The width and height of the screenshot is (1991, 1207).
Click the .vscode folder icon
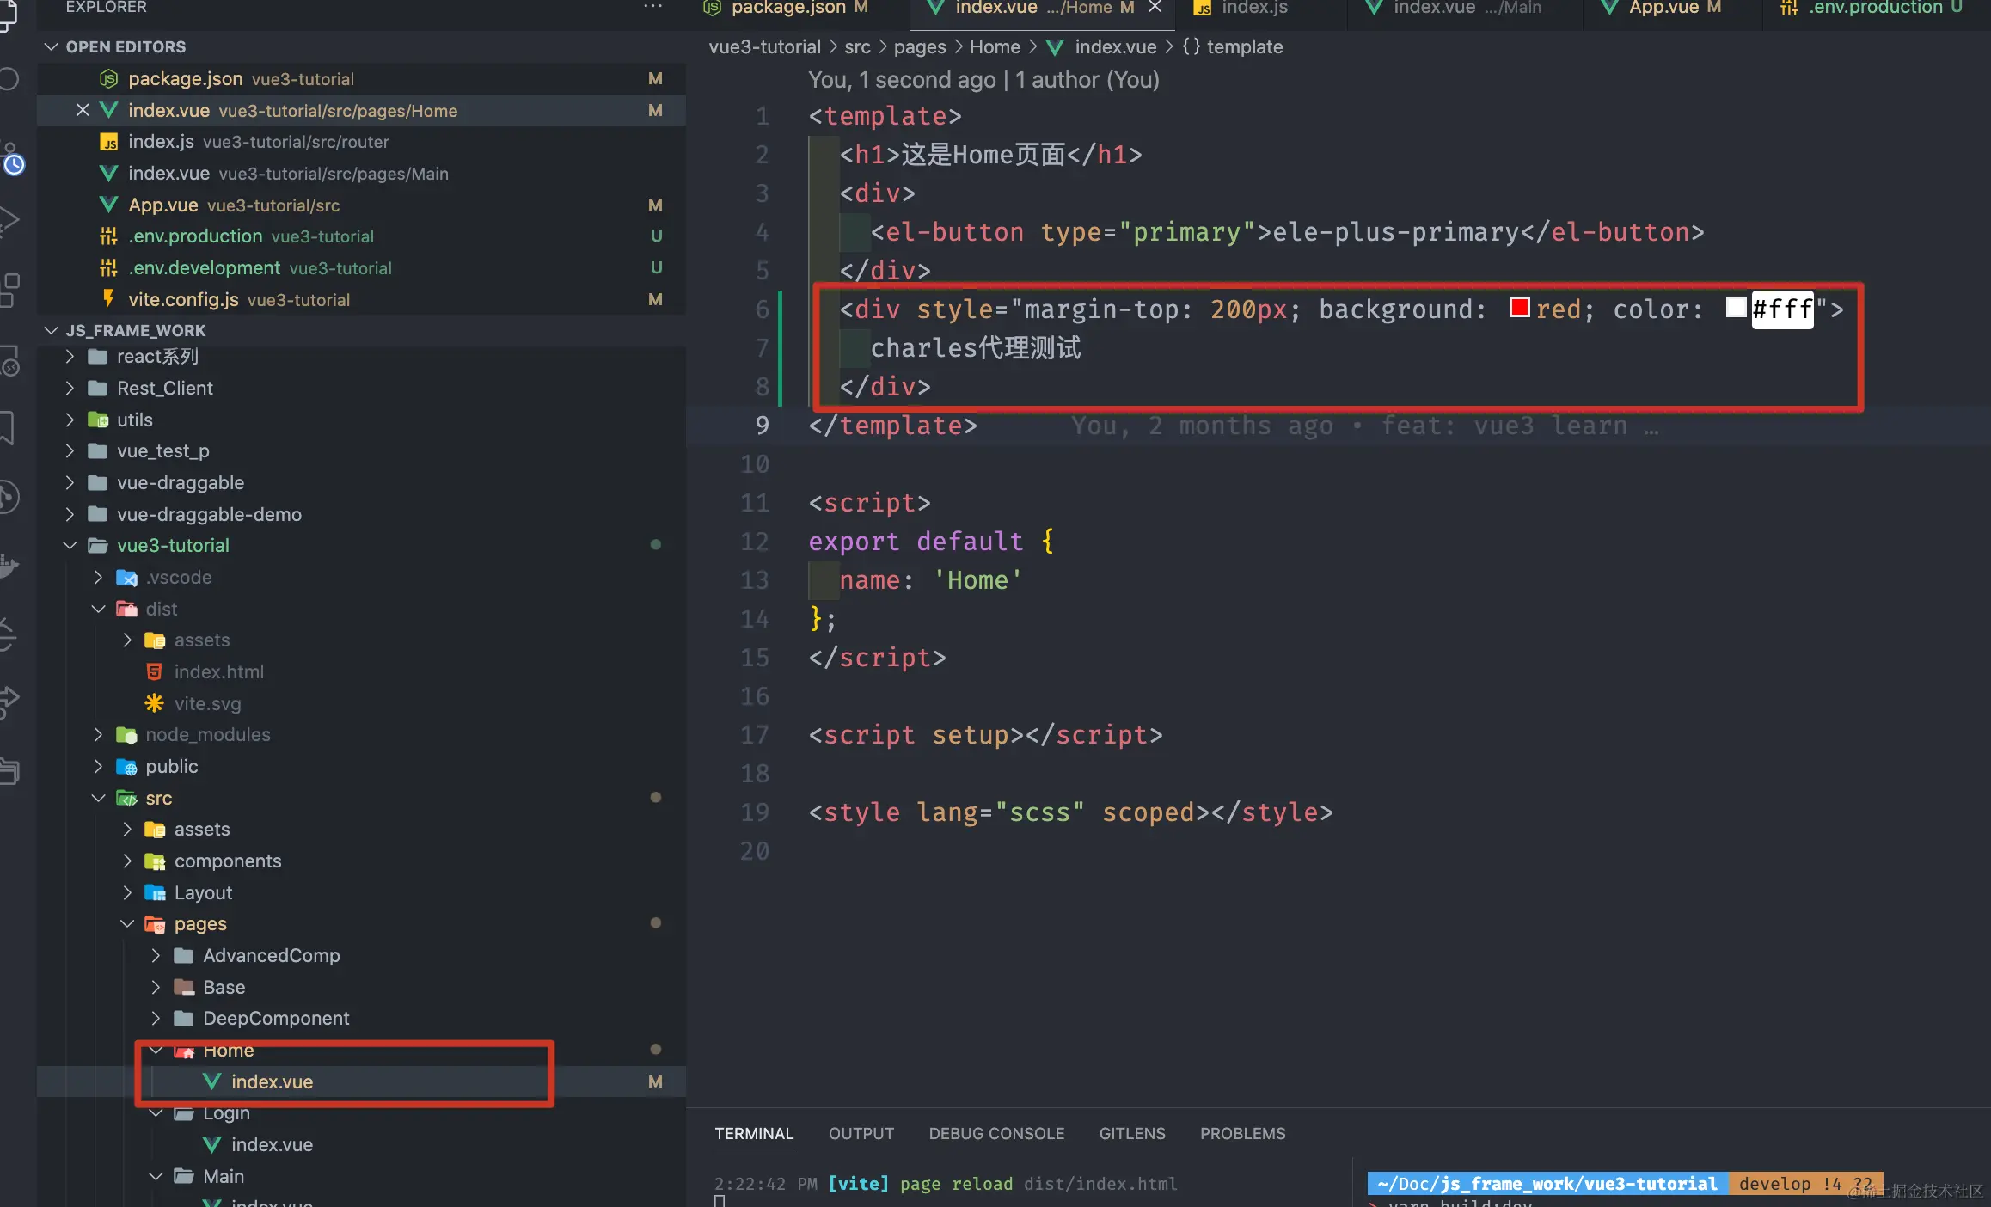(x=126, y=578)
